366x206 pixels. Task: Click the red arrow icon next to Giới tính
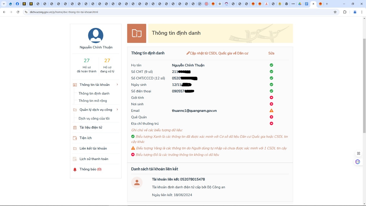point(271,98)
